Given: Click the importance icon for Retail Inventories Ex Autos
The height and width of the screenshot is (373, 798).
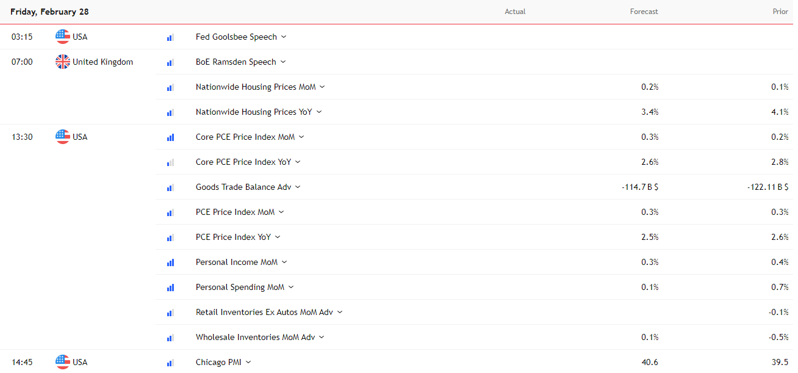Looking at the screenshot, I should 170,313.
